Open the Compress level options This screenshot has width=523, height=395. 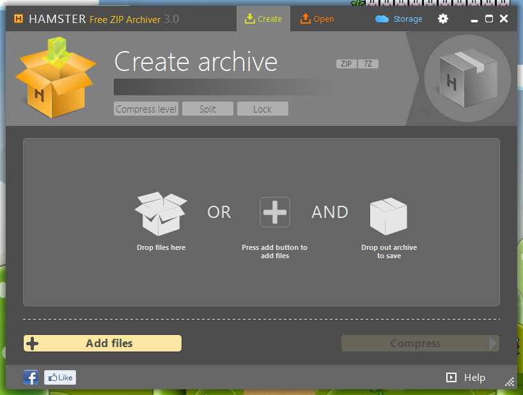click(x=146, y=109)
